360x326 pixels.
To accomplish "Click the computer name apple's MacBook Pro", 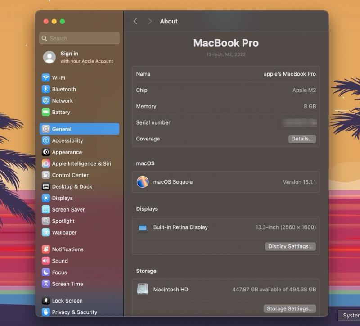I will pos(290,74).
